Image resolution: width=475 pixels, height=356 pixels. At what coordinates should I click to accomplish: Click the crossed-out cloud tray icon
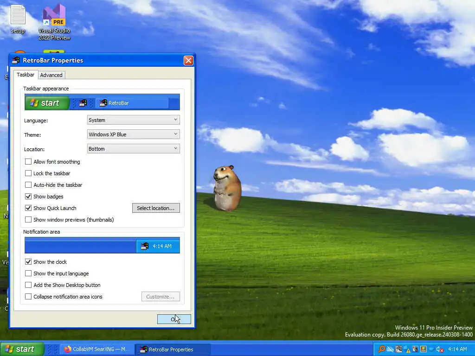point(390,349)
